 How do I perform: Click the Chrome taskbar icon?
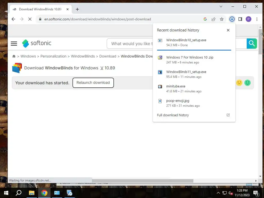44,193
